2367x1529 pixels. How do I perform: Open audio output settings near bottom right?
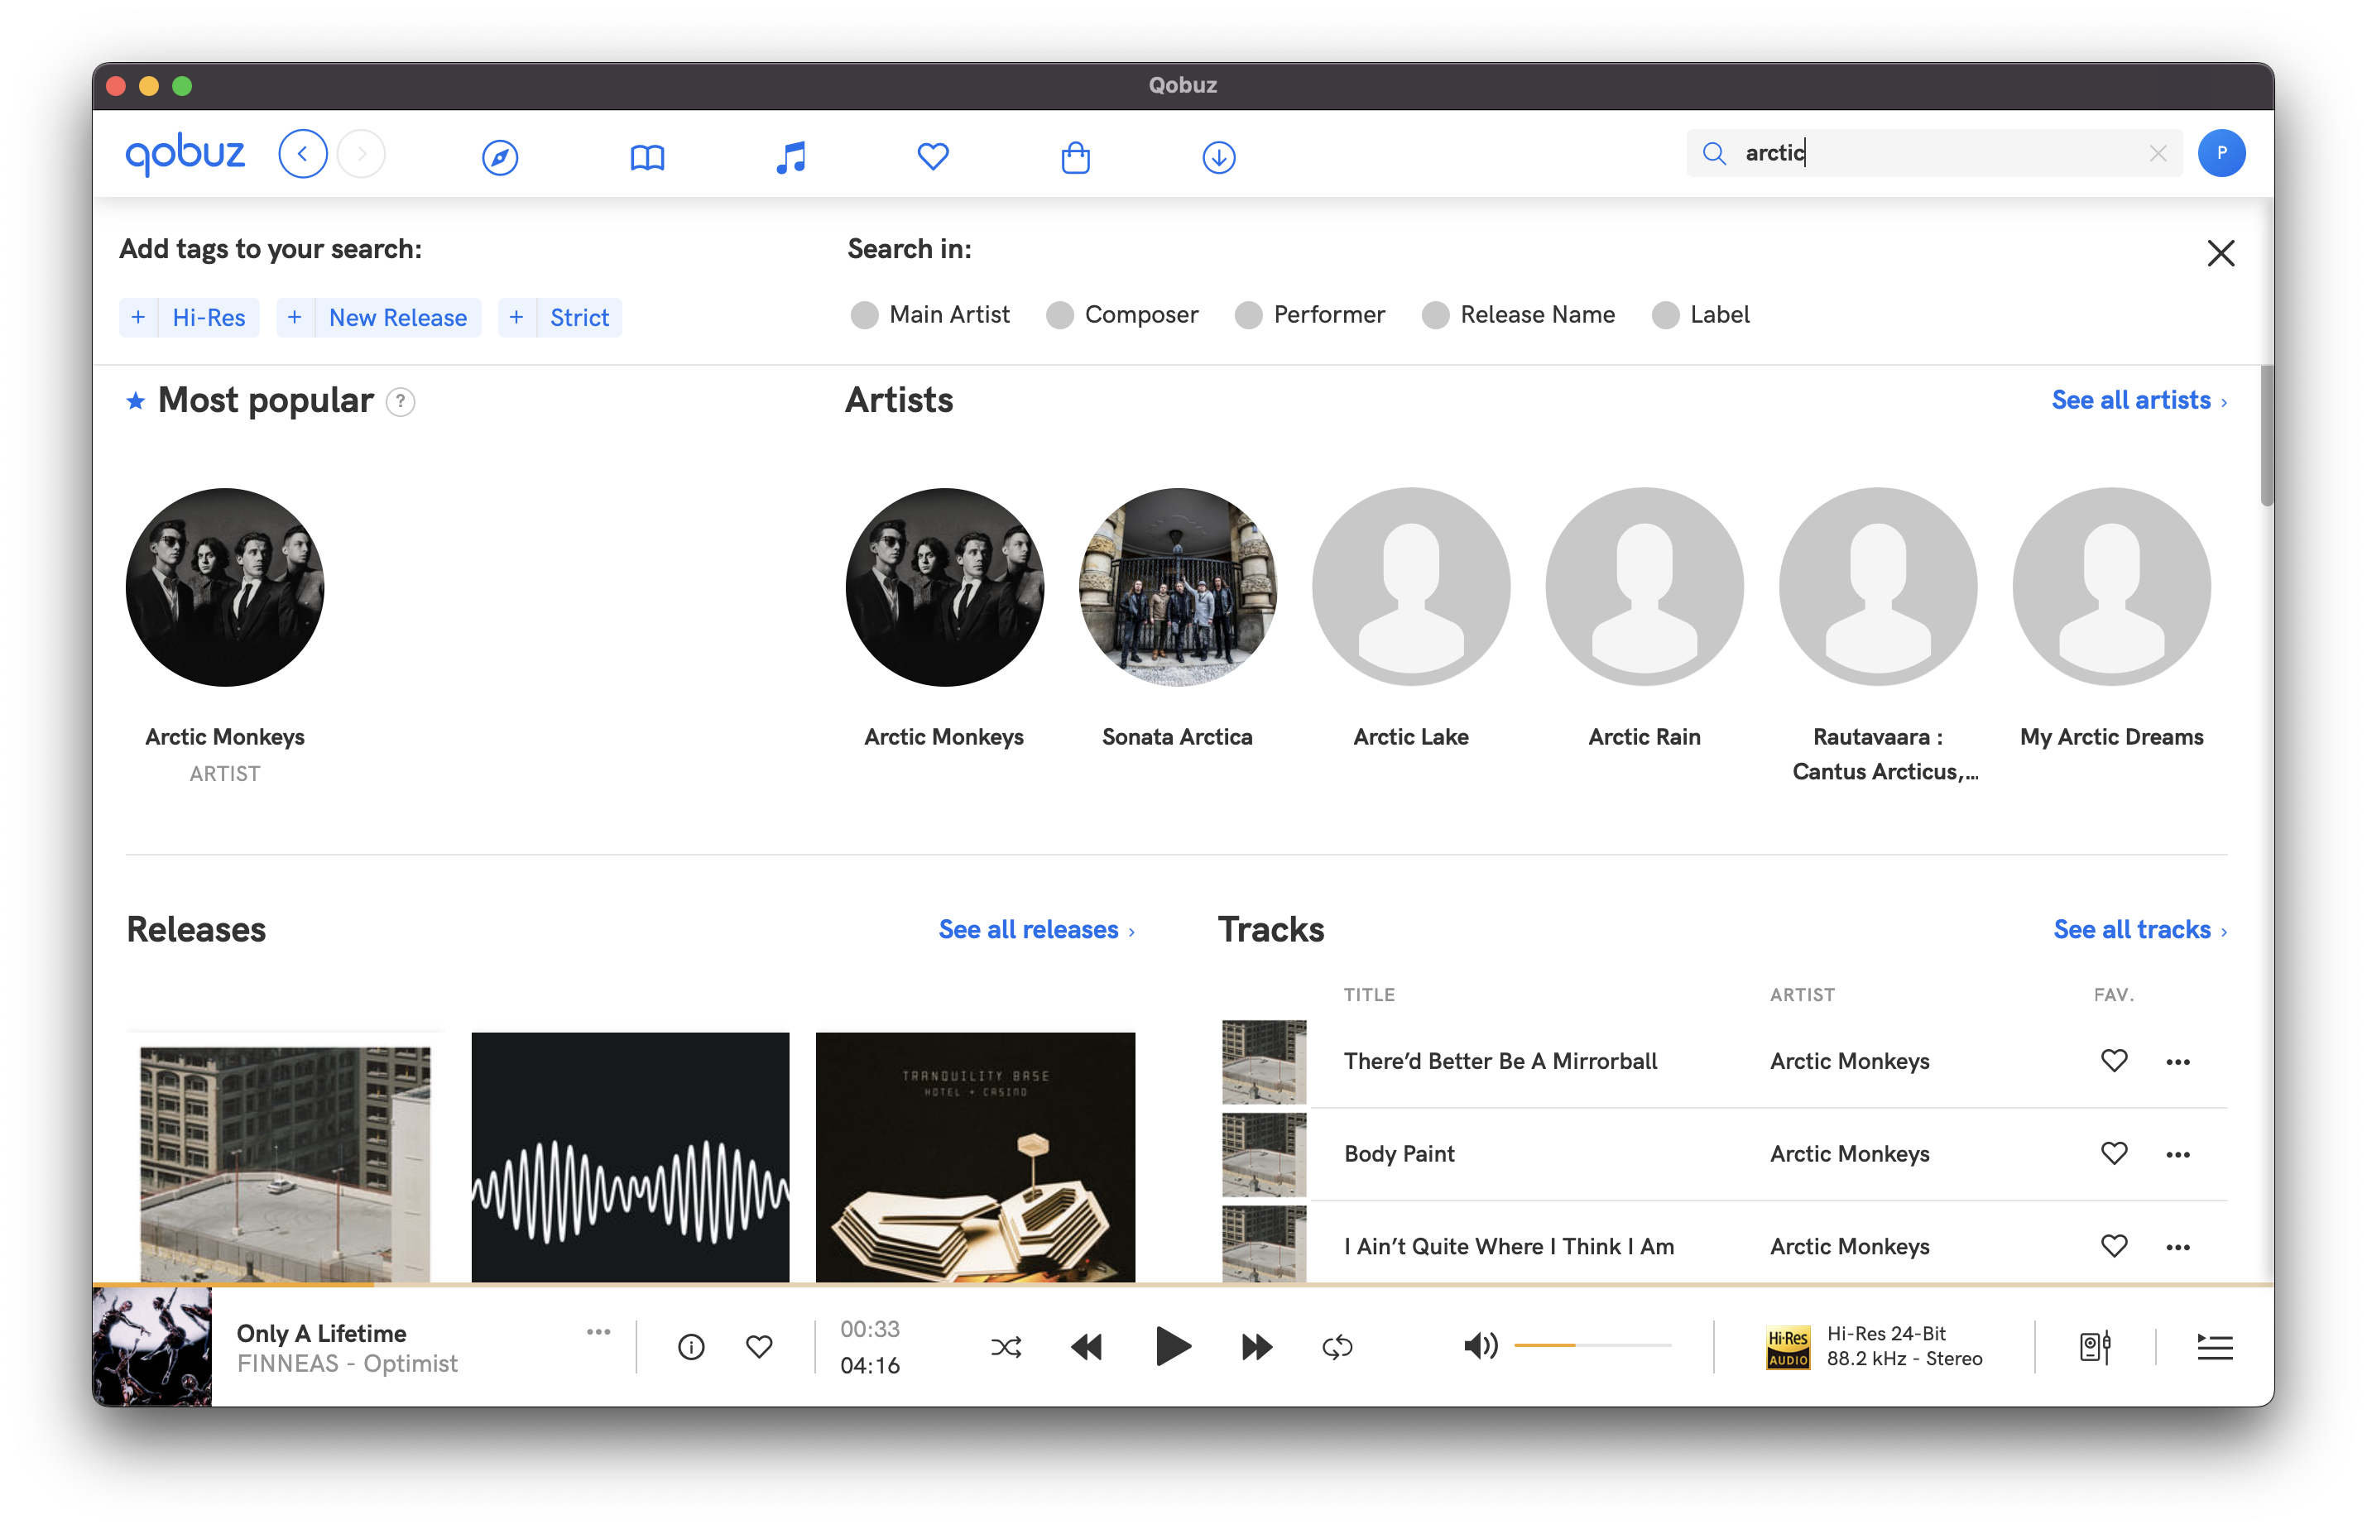coord(2095,1346)
